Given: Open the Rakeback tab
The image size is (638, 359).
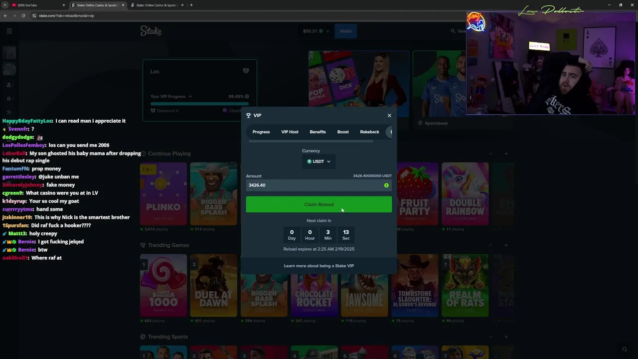Looking at the screenshot, I should tap(369, 132).
